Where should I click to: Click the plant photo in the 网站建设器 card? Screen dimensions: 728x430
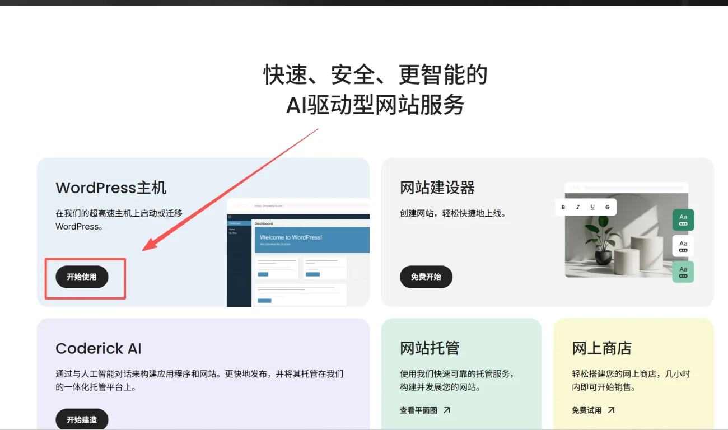[627, 235]
